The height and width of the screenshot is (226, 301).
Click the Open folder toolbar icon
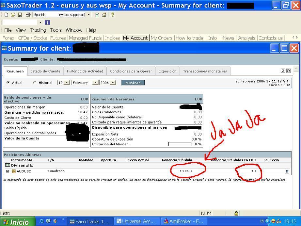coord(13,15)
